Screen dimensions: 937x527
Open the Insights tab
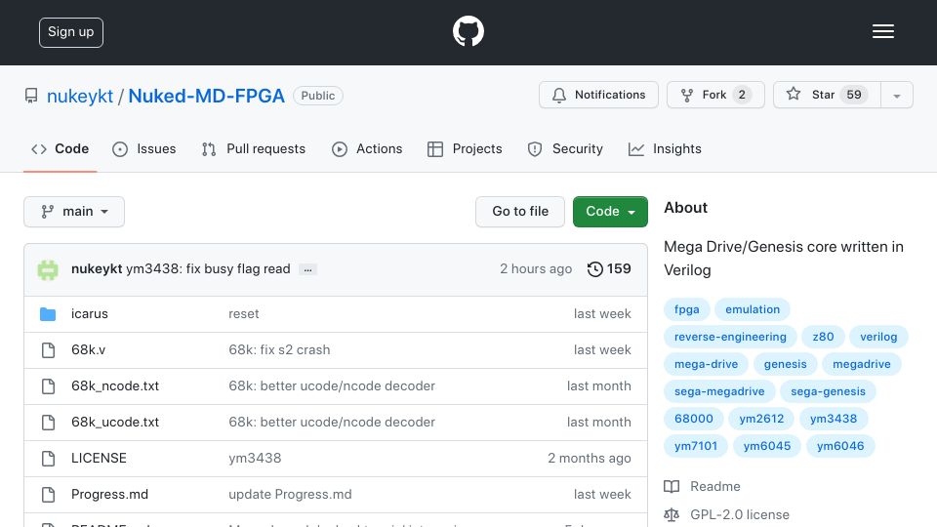coord(665,148)
